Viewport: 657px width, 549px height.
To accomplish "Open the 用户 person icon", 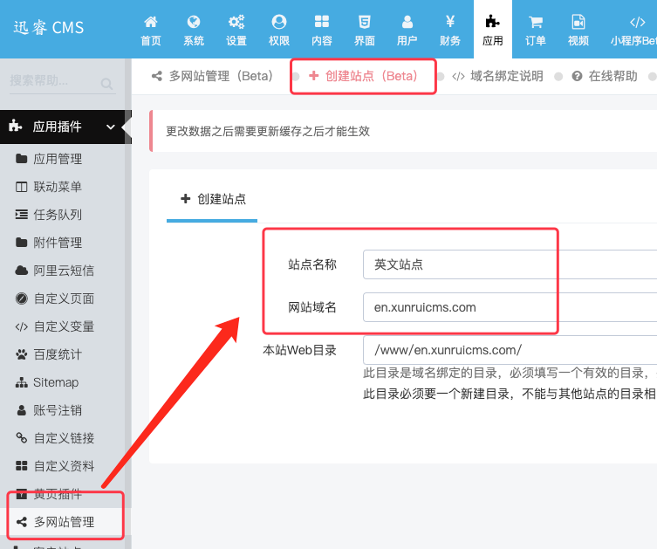I will 407,21.
